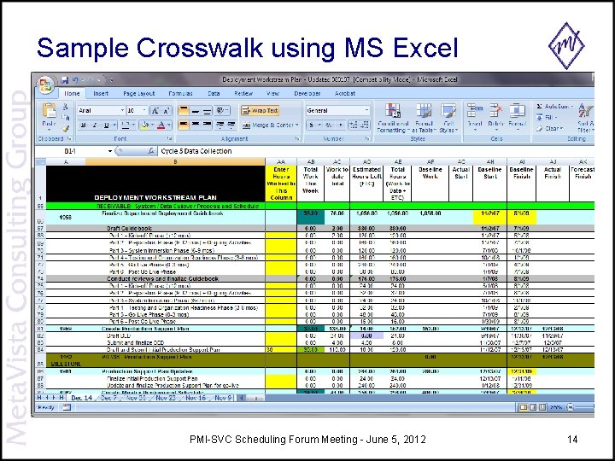Toggle Center horizontal alignment
615x461 pixels.
(x=196, y=125)
